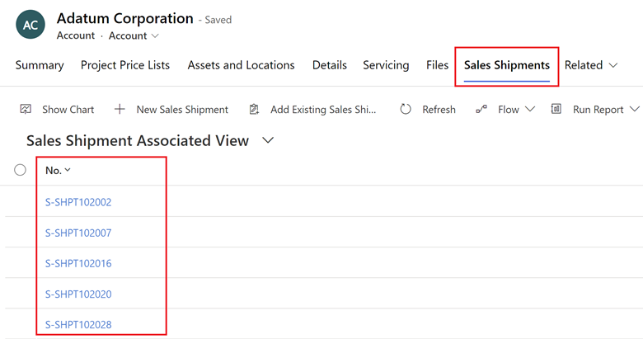Click the Flow connector icon
643x339 pixels.
[481, 109]
